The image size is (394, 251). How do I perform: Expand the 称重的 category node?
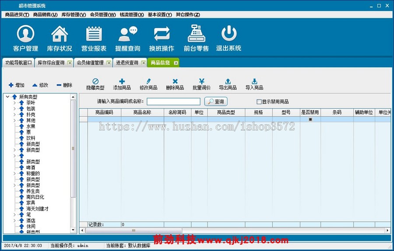click(x=14, y=173)
